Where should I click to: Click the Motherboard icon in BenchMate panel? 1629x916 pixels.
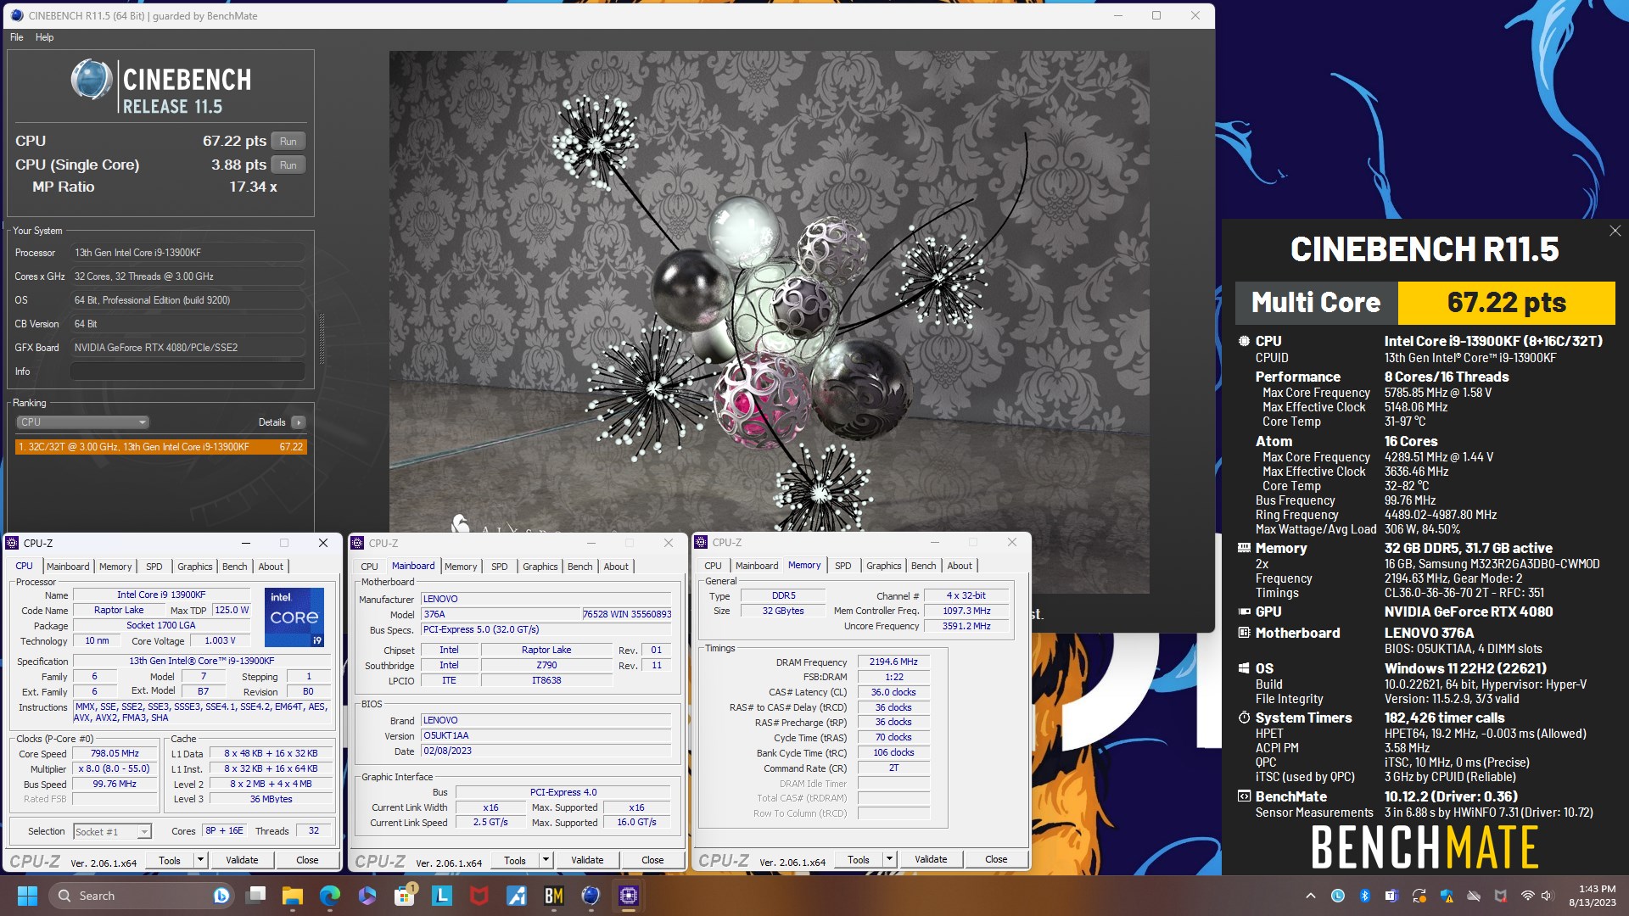1244,633
